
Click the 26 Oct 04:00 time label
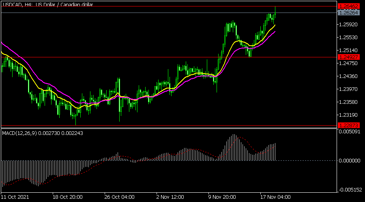(119, 197)
